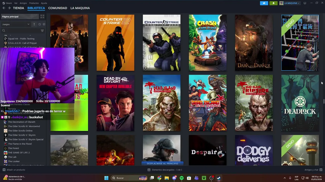
Task: Open Deadlock game cover
Action: [x=300, y=103]
